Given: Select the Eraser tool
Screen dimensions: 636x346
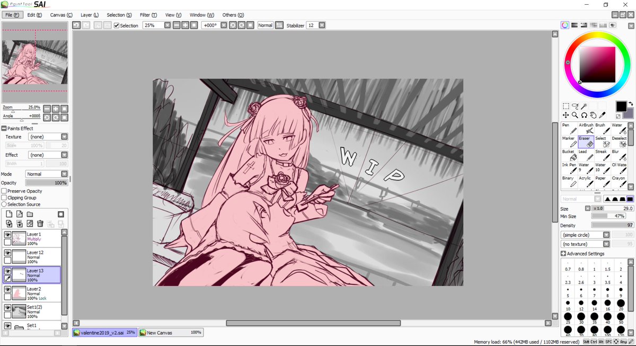Looking at the screenshot, I should pos(586,141).
